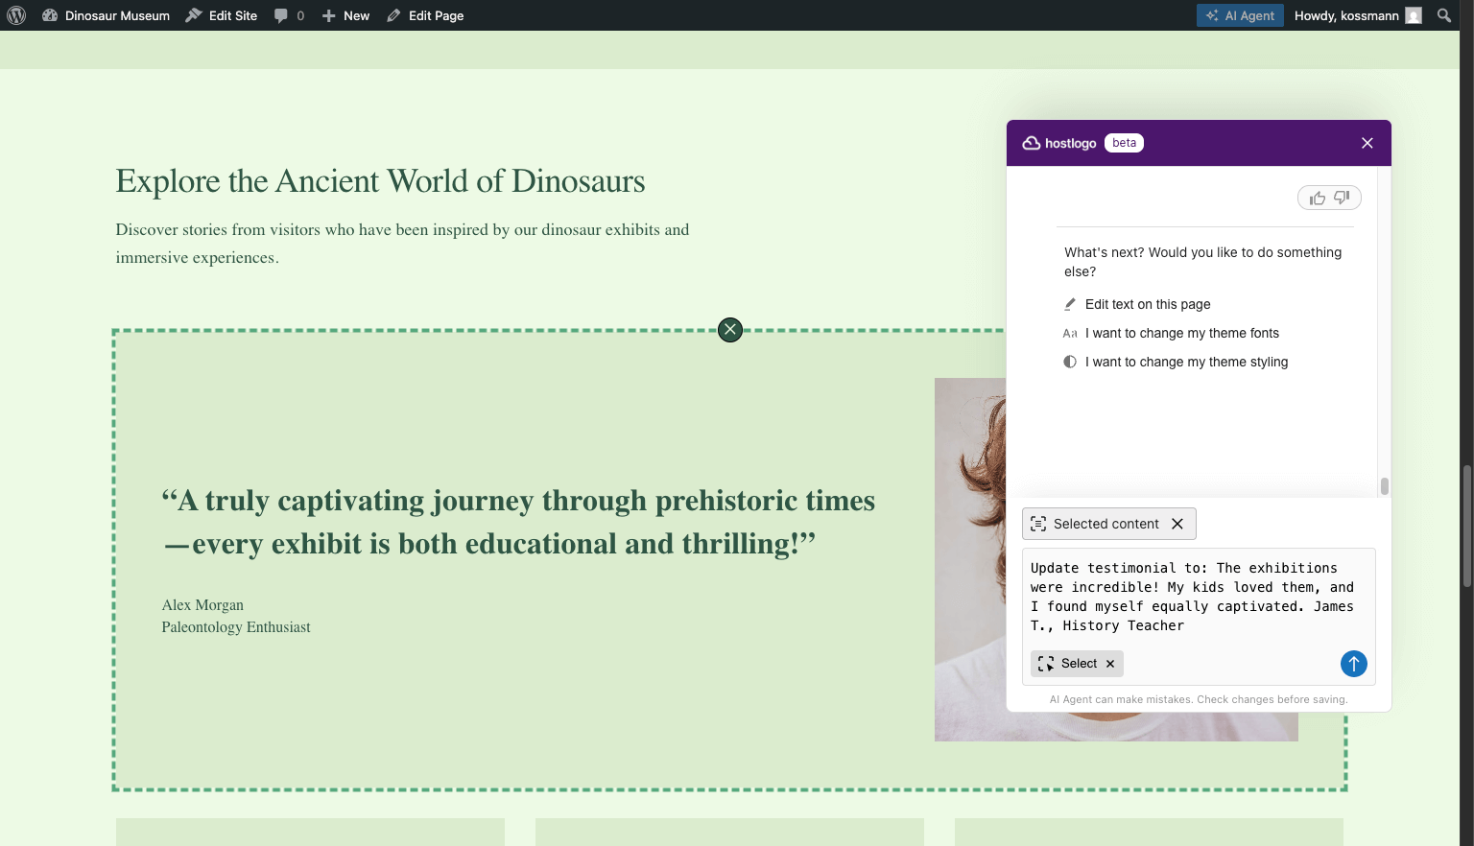
Task: Dismiss the Select mode chip
Action: point(1110,664)
